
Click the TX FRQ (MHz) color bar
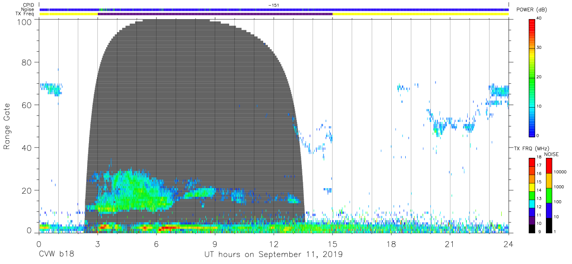pyautogui.click(x=531, y=195)
